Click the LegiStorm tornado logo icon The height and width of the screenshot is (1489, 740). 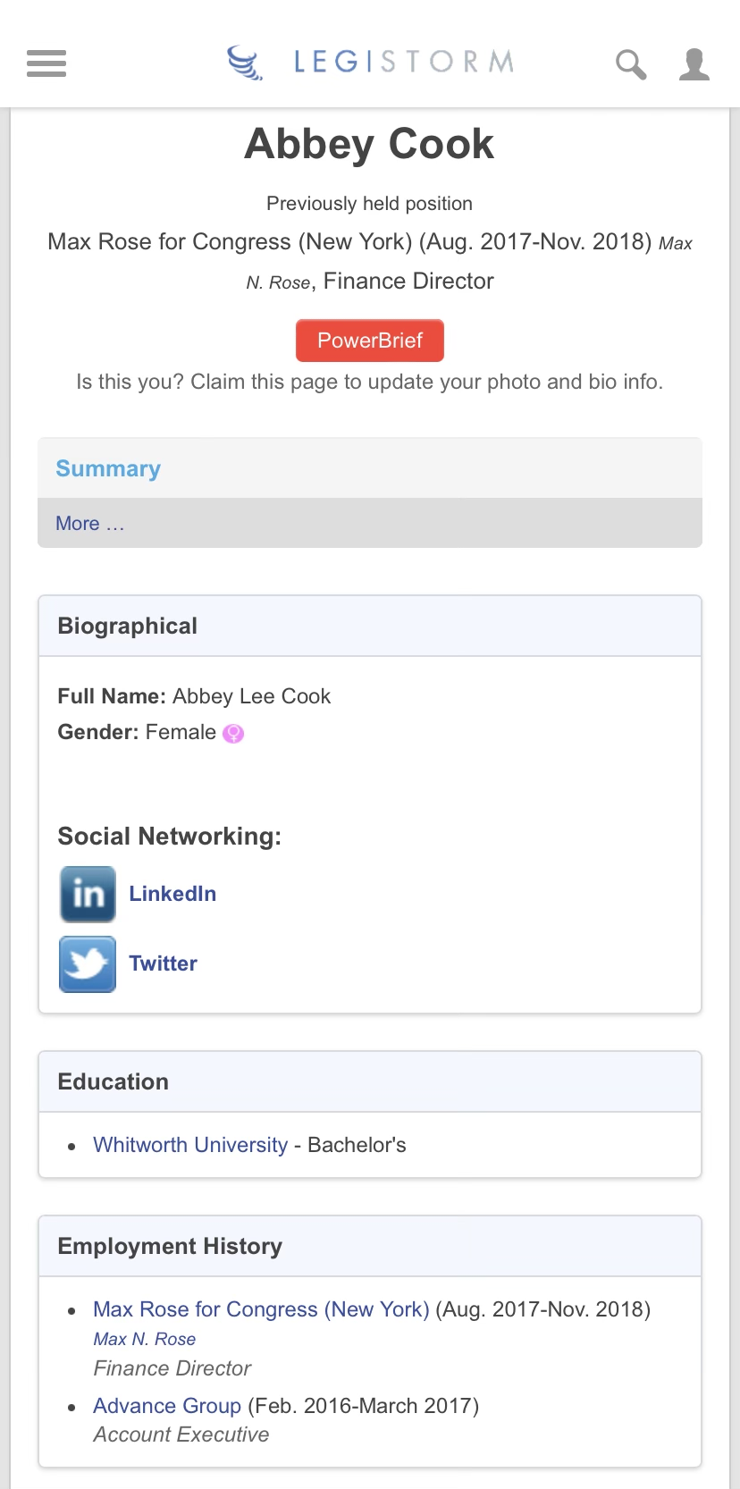tap(244, 63)
